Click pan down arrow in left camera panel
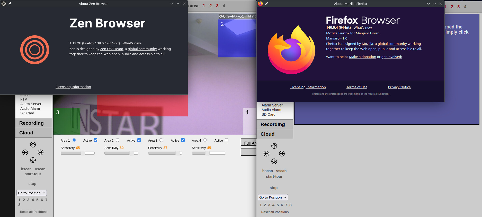The image size is (482, 217). (x=33, y=160)
